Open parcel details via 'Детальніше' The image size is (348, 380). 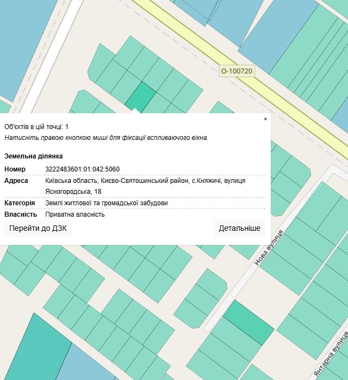click(x=239, y=228)
